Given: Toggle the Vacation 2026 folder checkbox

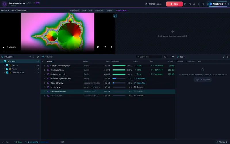Looking at the screenshot, I should [7, 73].
